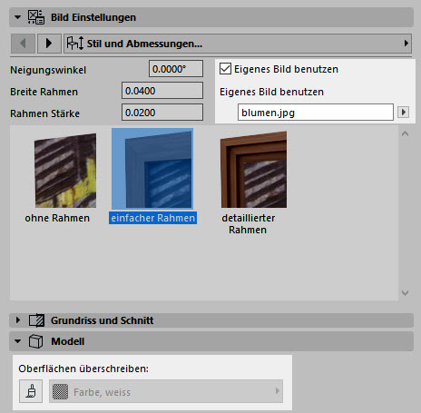Screen dimensions: 421x413
Task: Collapse the Bild Einstellungen section
Action: 18,17
